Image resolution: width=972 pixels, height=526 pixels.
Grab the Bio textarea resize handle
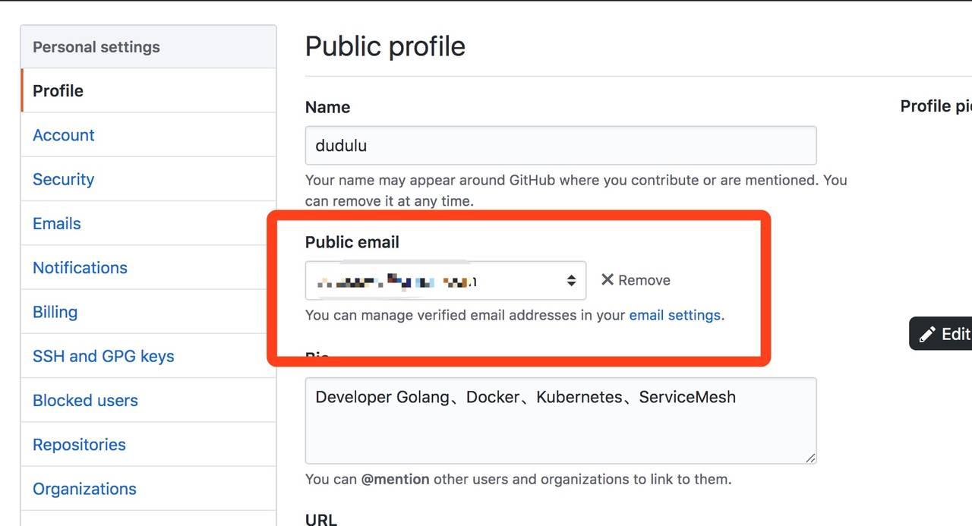point(810,457)
